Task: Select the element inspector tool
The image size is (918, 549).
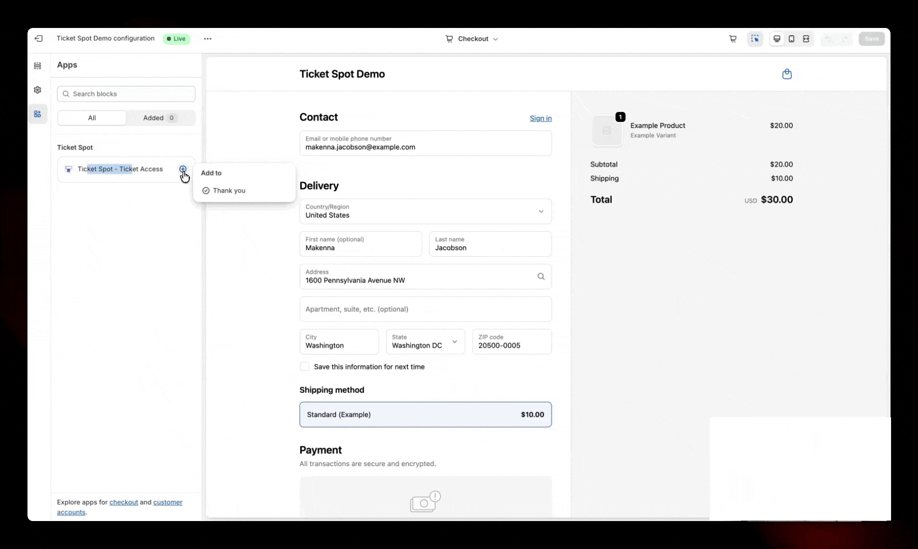Action: (x=755, y=39)
